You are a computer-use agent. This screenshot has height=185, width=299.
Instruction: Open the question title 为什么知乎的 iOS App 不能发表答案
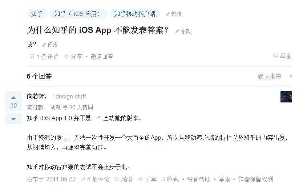tap(98, 30)
